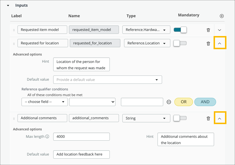Click the Max length info icon

coord(47,136)
